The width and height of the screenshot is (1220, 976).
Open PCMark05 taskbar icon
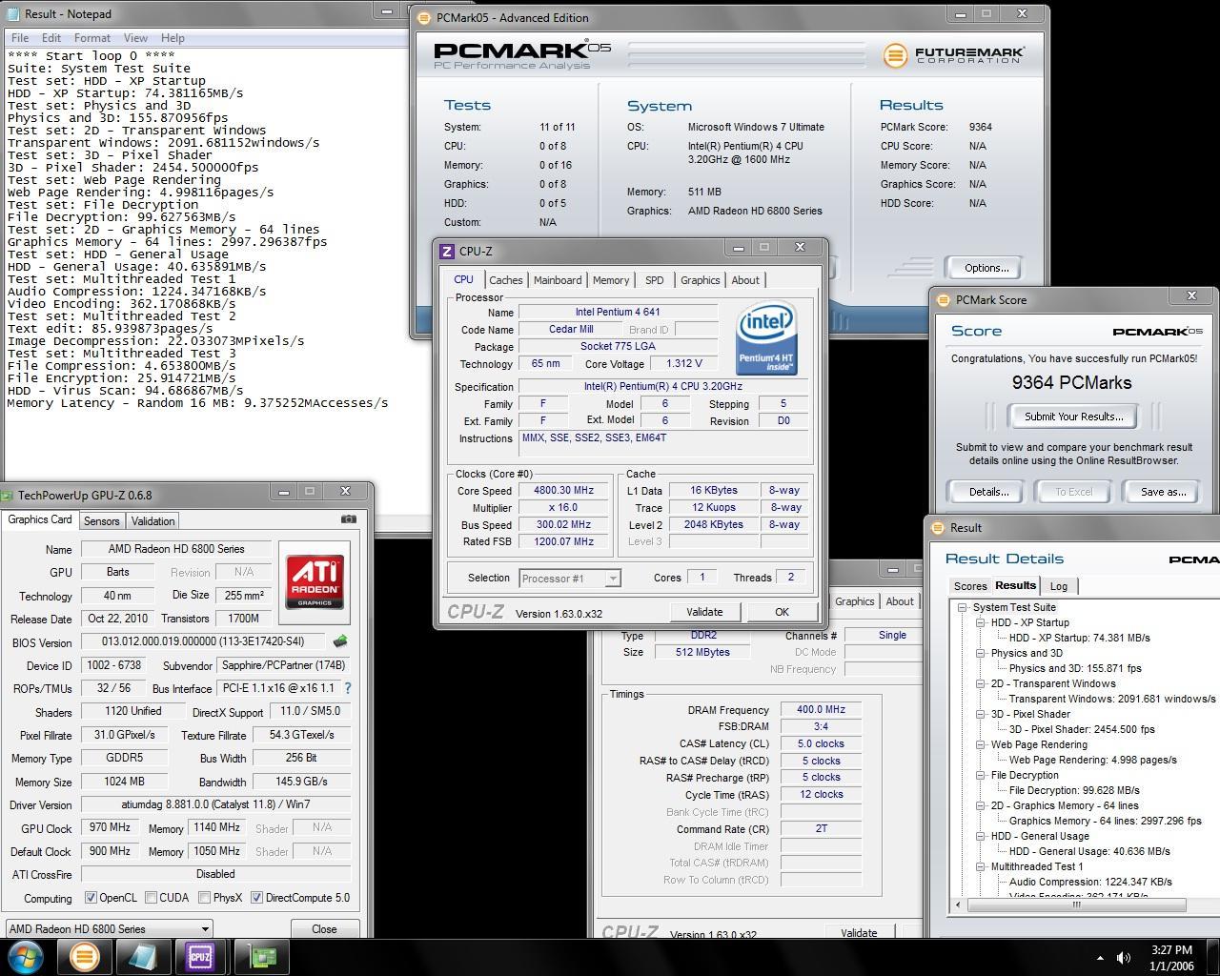84,957
